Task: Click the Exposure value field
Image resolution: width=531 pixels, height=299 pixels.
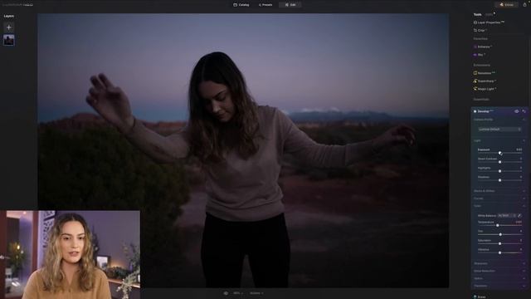Action: pyautogui.click(x=519, y=149)
